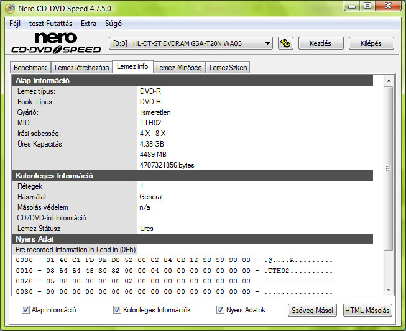Click the Írási sebesség: label
This screenshot has height=331, width=406.
click(39, 134)
